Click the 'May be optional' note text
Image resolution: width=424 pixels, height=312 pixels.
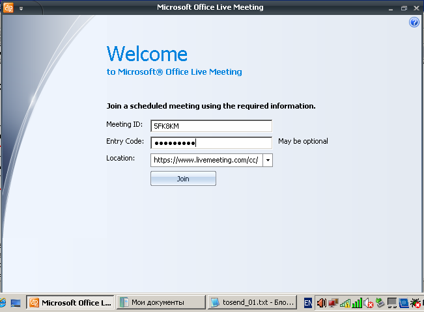point(303,141)
